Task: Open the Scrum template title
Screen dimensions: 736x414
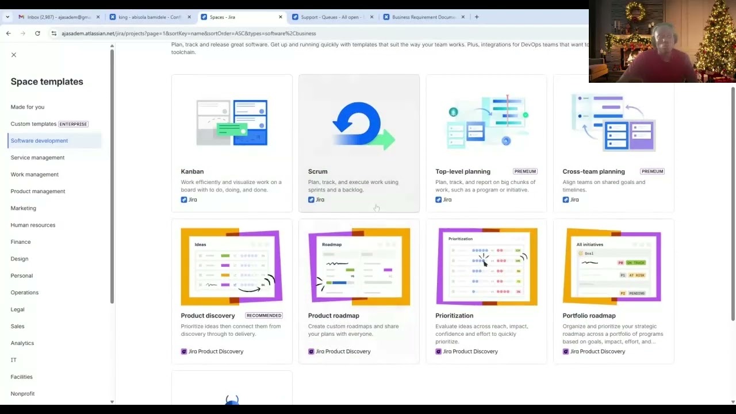Action: click(317, 171)
